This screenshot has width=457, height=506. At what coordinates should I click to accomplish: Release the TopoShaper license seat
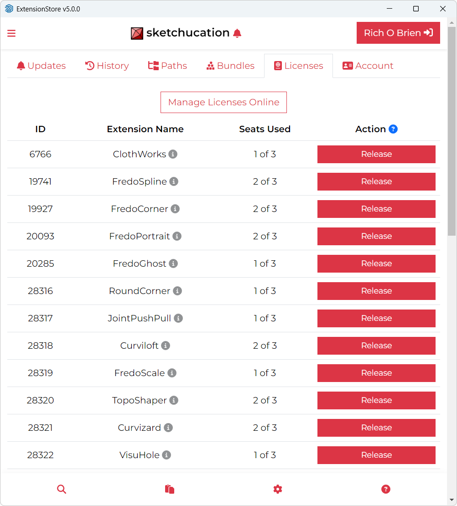tap(376, 401)
